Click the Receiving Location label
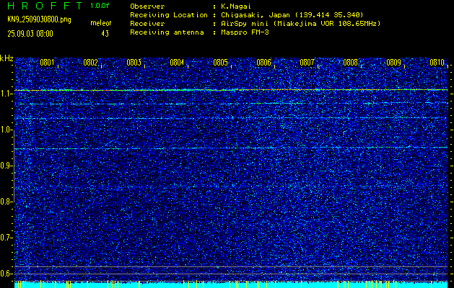The image size is (454, 288). pyautogui.click(x=169, y=14)
